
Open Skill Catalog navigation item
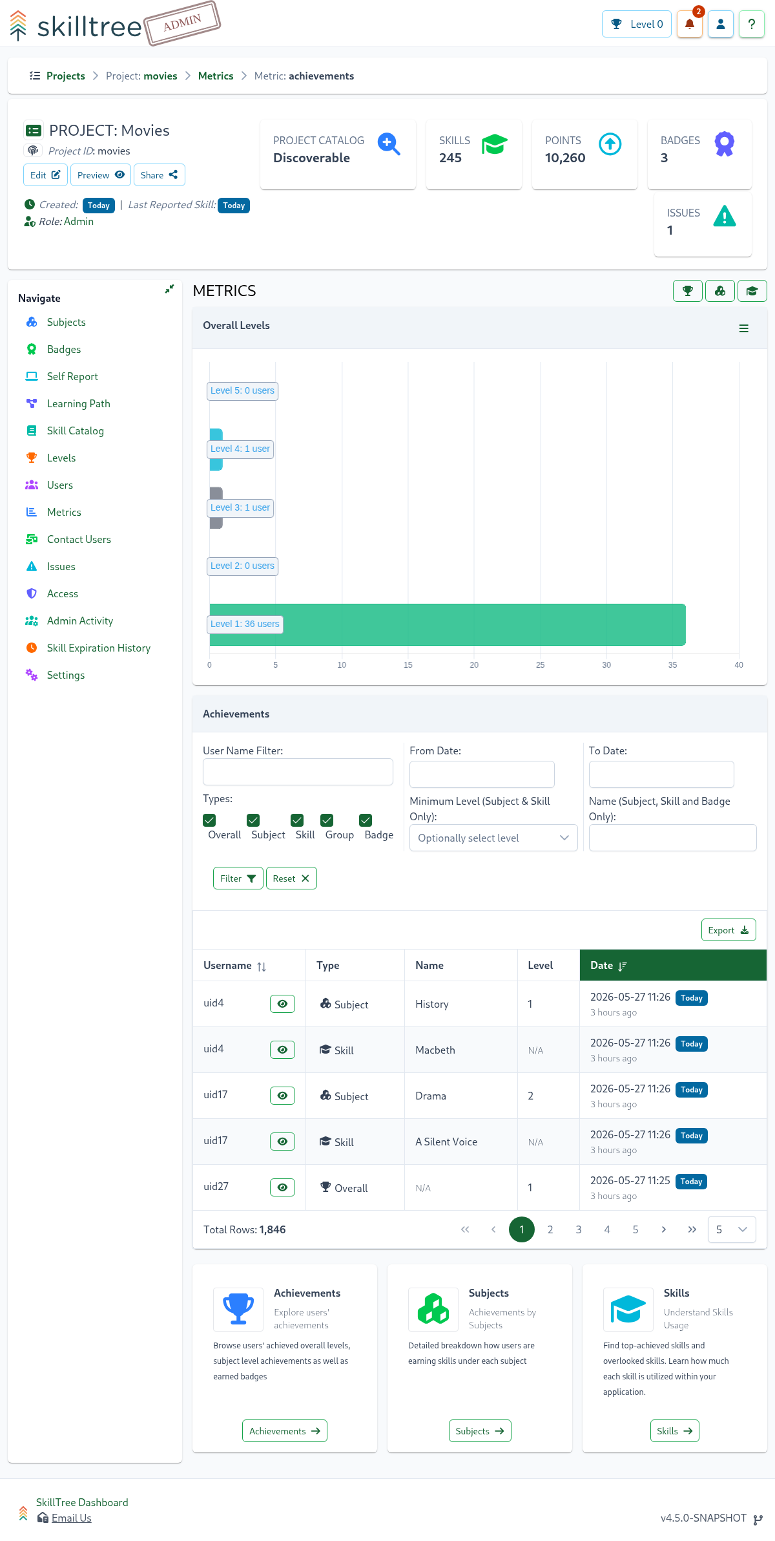[75, 430]
